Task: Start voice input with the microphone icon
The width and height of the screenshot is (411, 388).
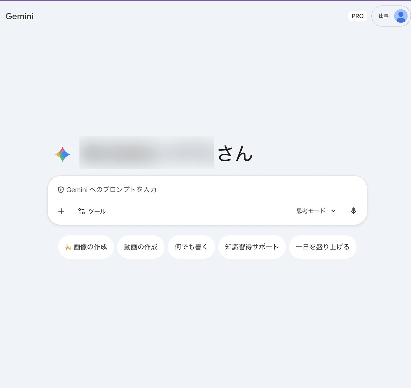Action: pos(353,211)
